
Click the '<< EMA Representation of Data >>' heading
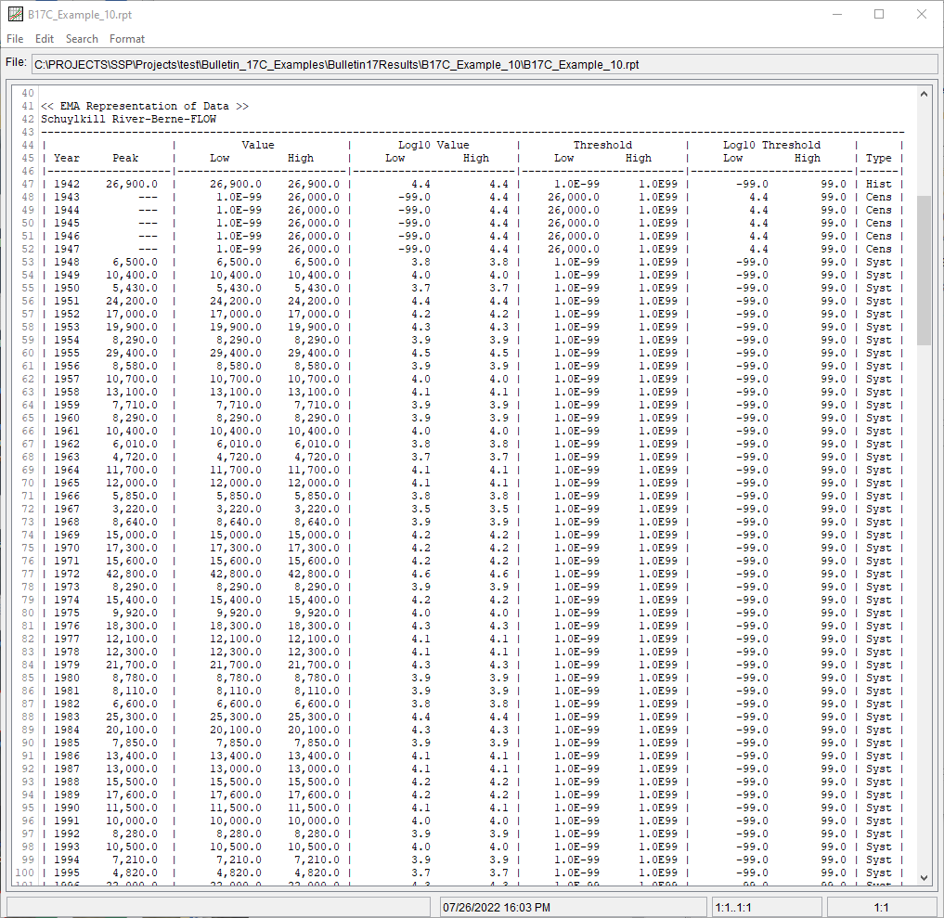[145, 106]
